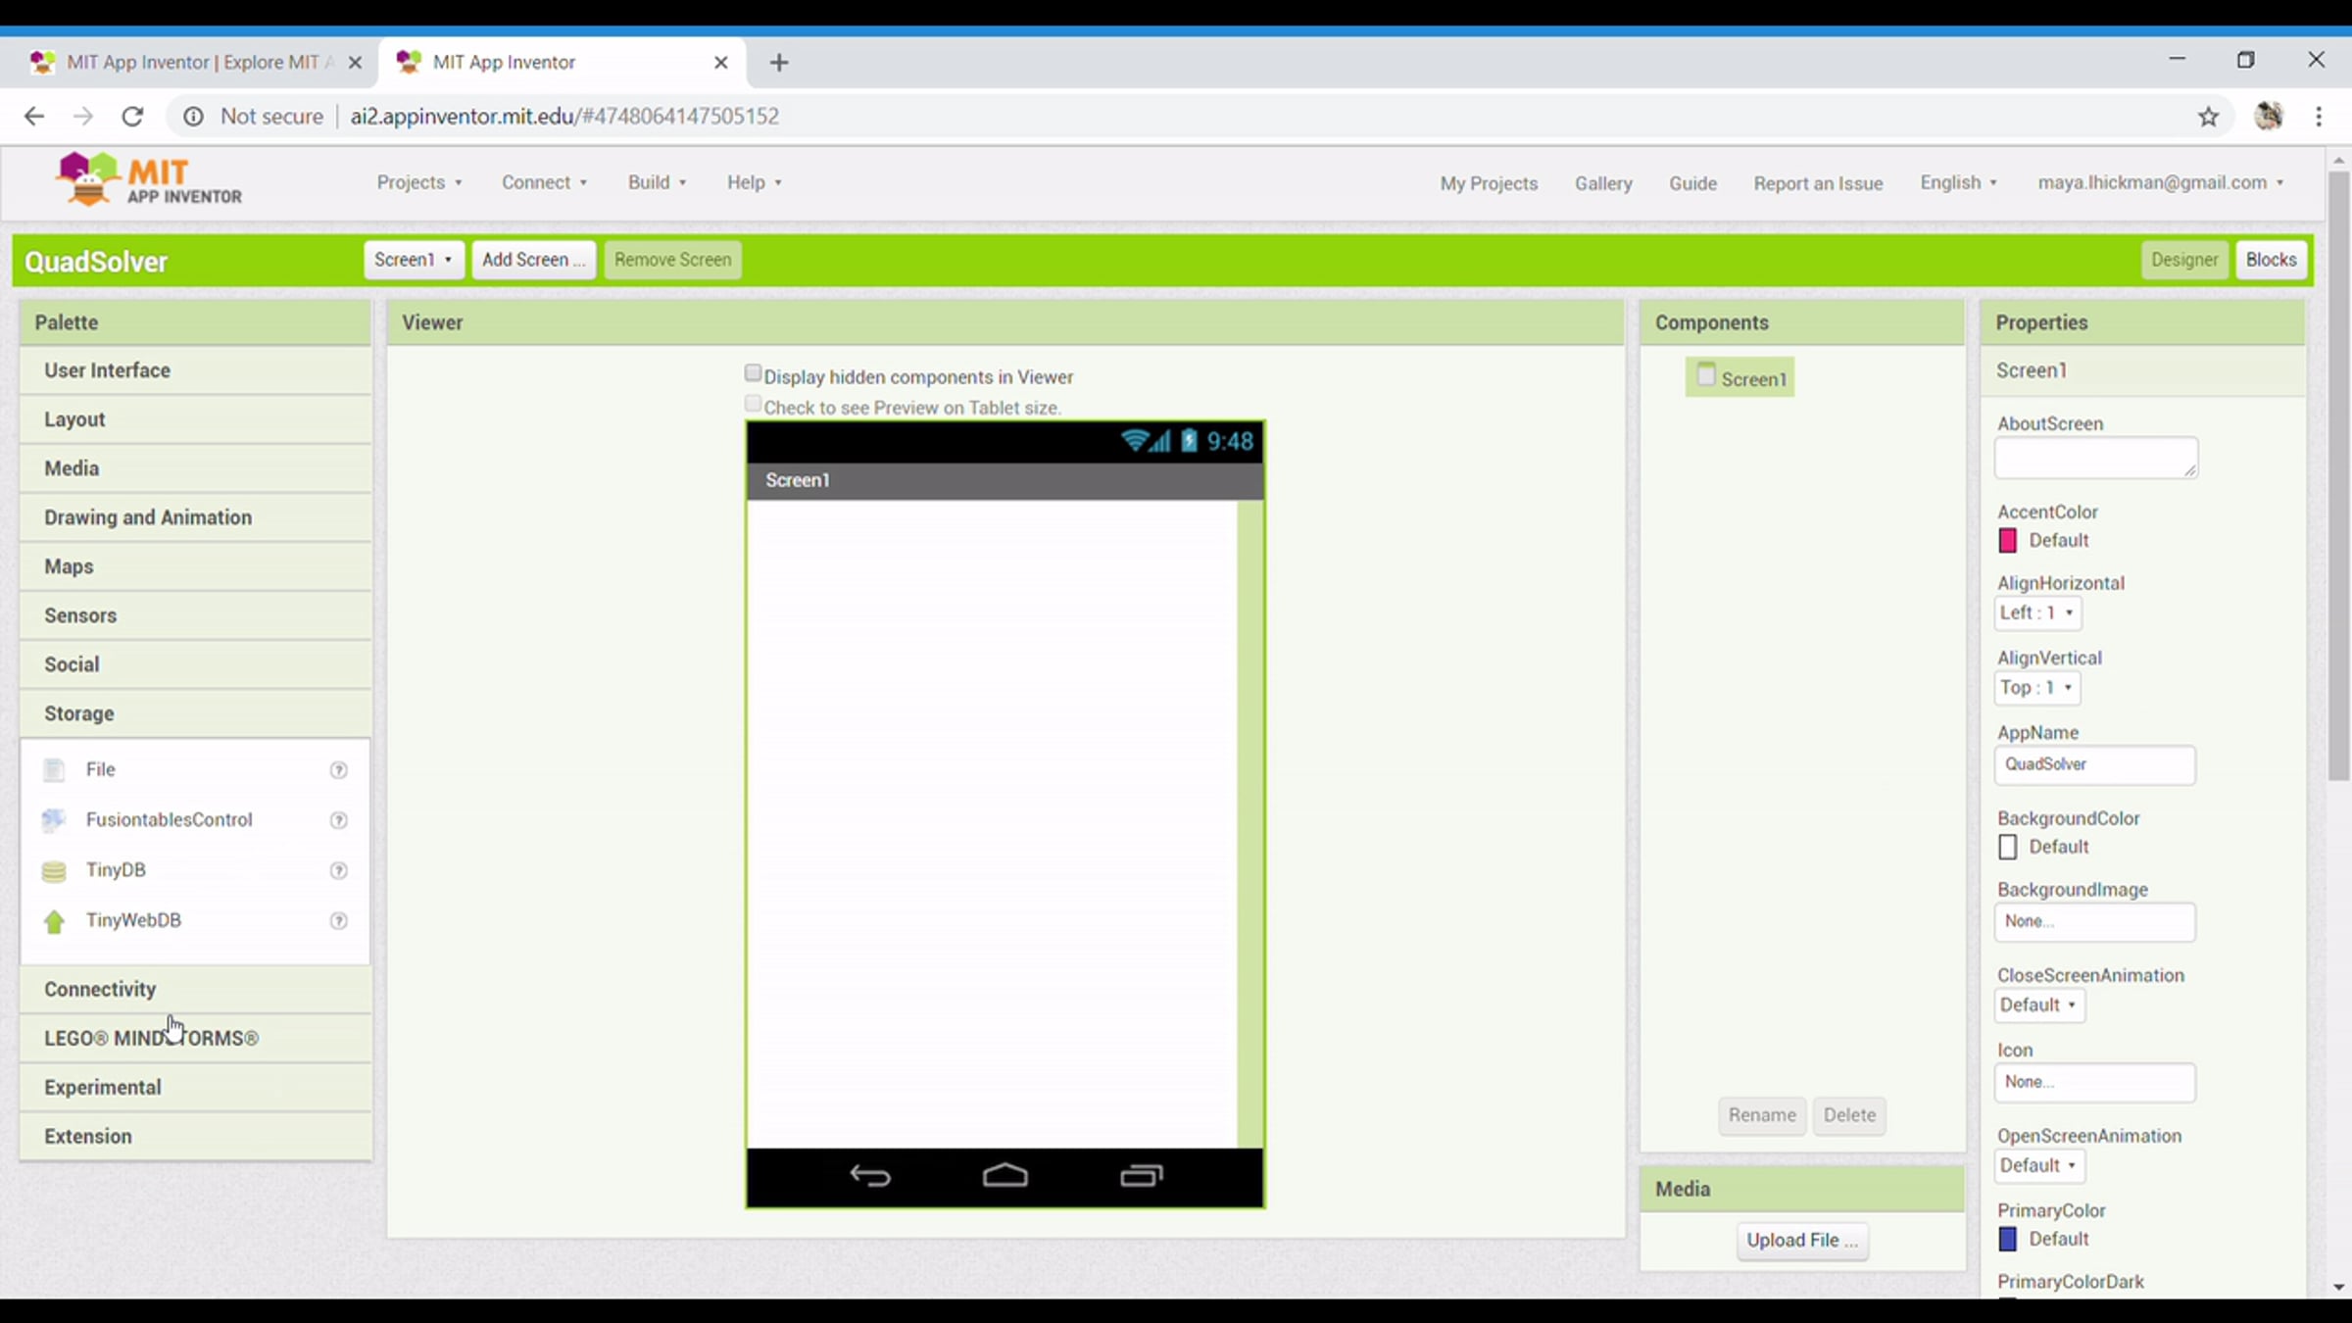Image resolution: width=2352 pixels, height=1323 pixels.
Task: Expand the Sensors palette section
Action: (196, 615)
